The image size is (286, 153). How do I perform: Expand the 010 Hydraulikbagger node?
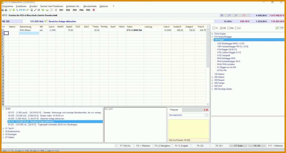coord(212,37)
